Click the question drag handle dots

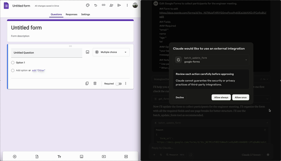(70, 46)
